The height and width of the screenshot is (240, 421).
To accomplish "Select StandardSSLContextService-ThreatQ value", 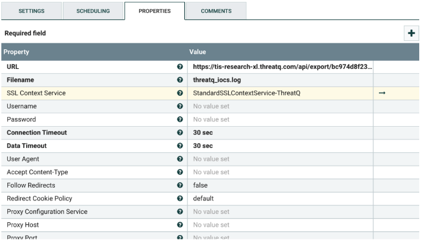I will tap(280, 93).
